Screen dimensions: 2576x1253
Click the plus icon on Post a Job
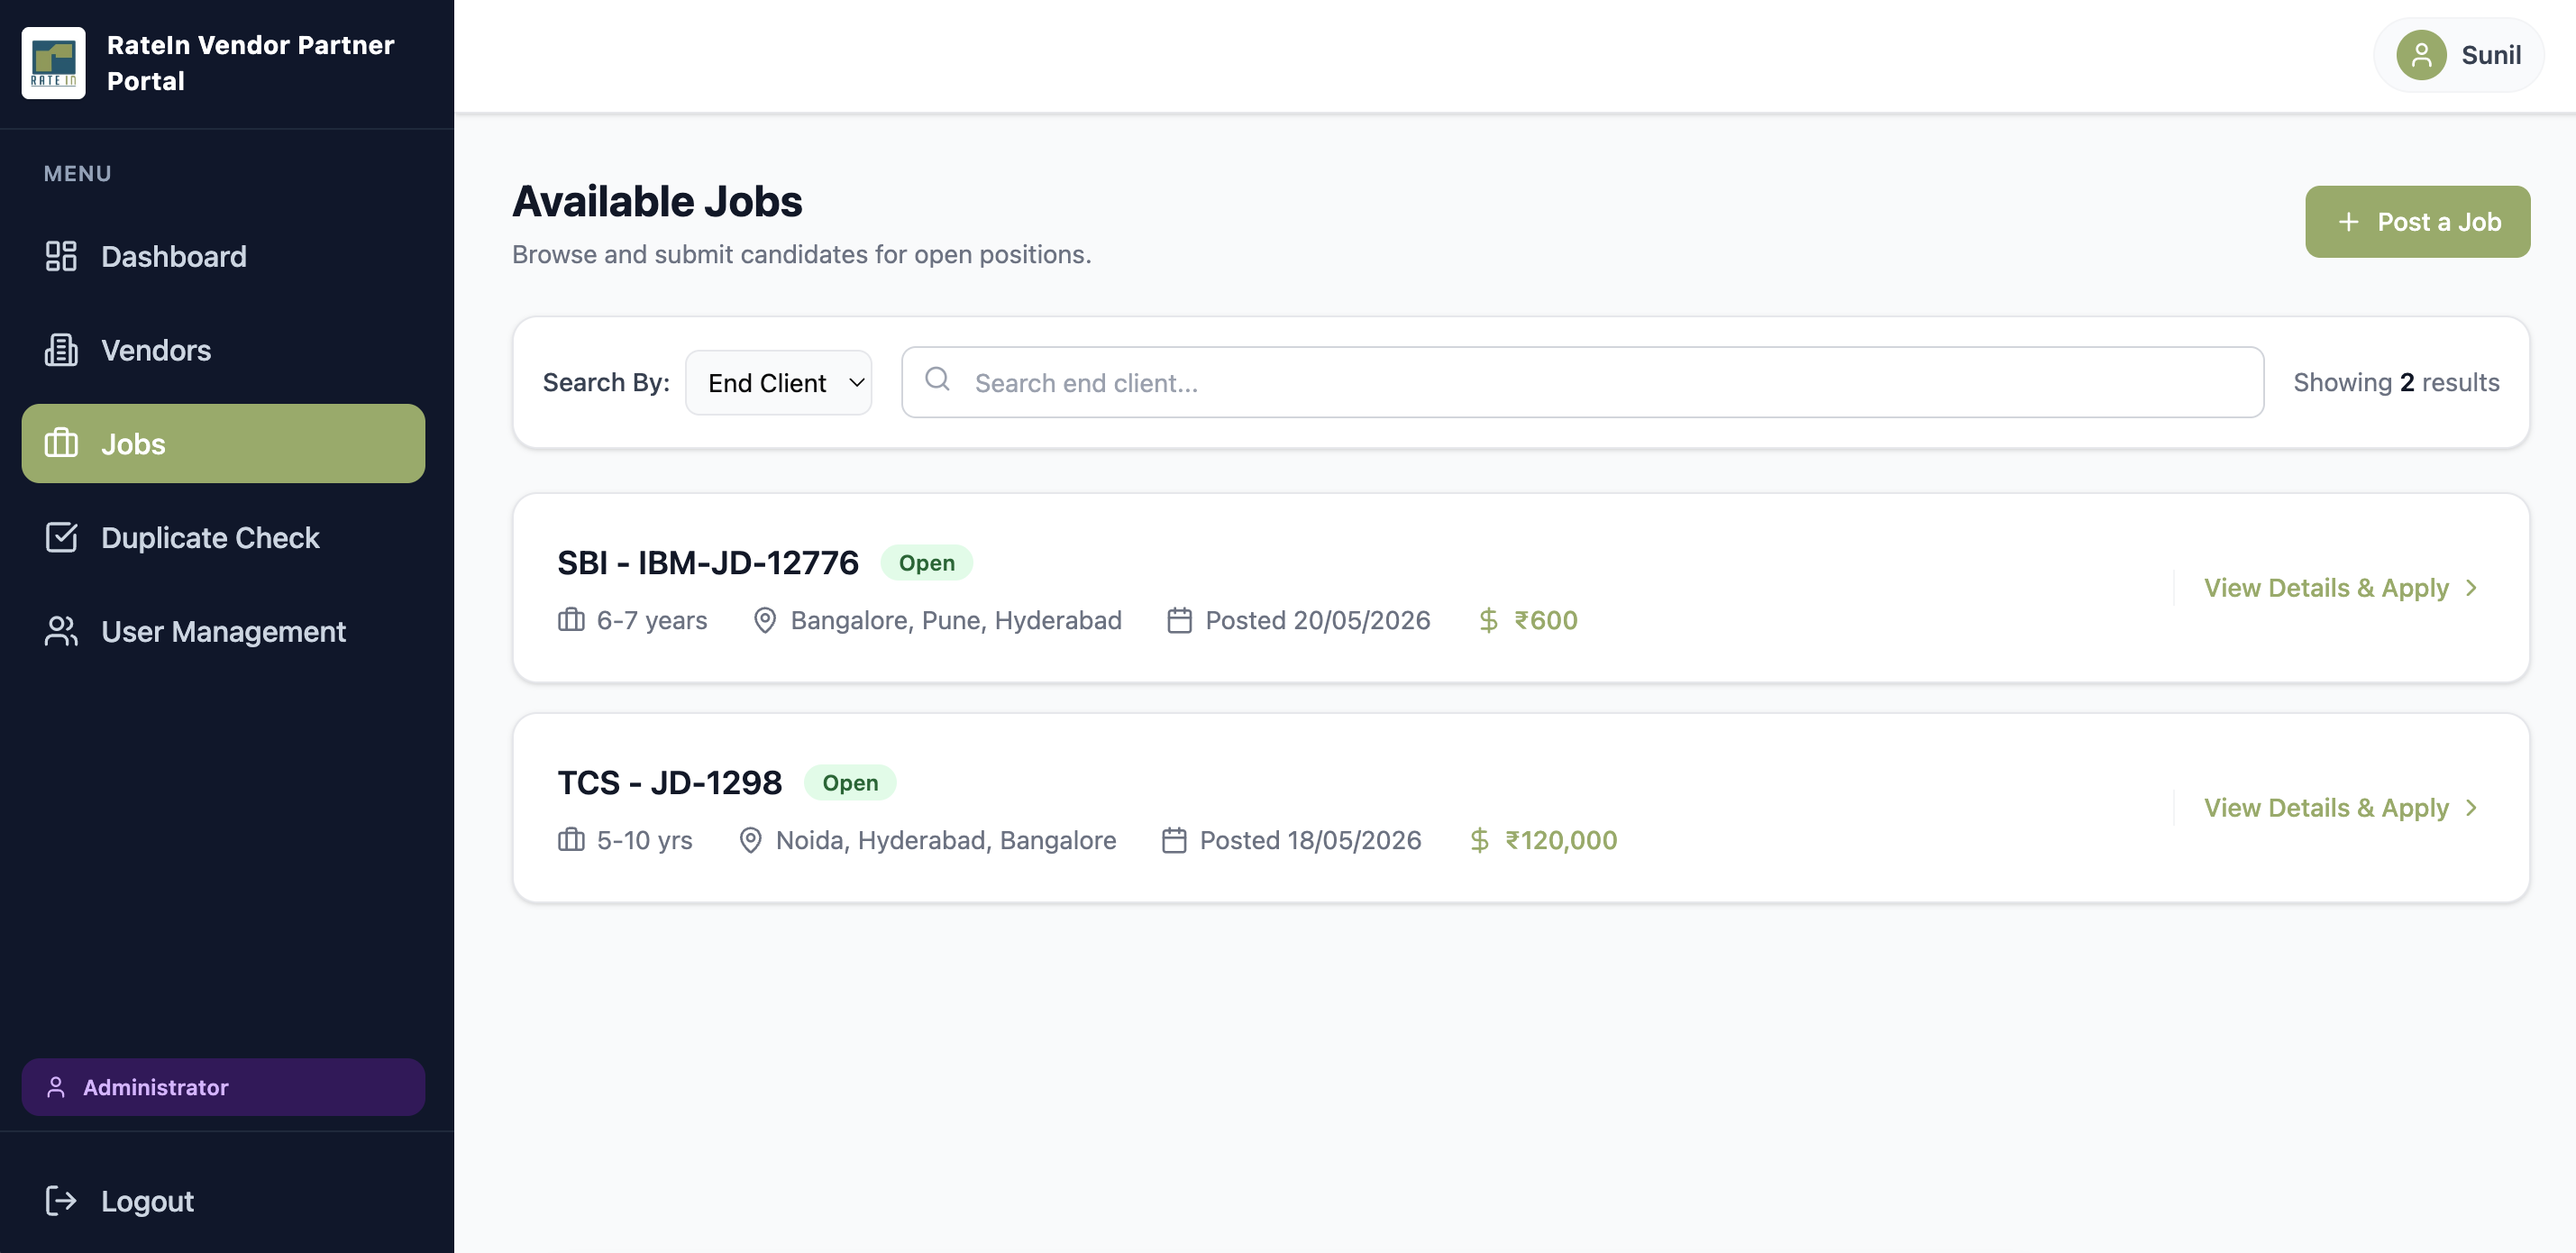pyautogui.click(x=2348, y=222)
